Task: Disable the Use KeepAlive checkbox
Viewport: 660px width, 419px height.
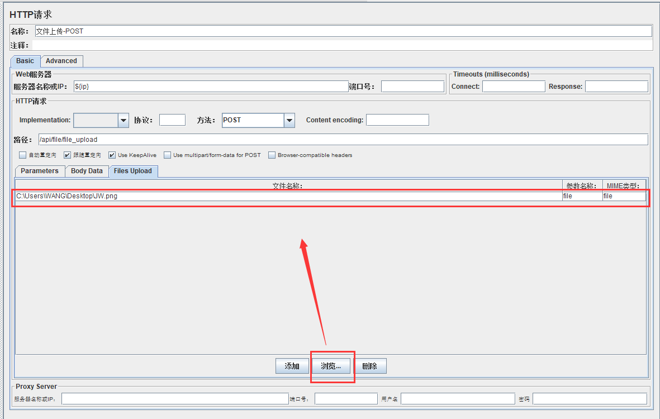Action: coord(112,155)
